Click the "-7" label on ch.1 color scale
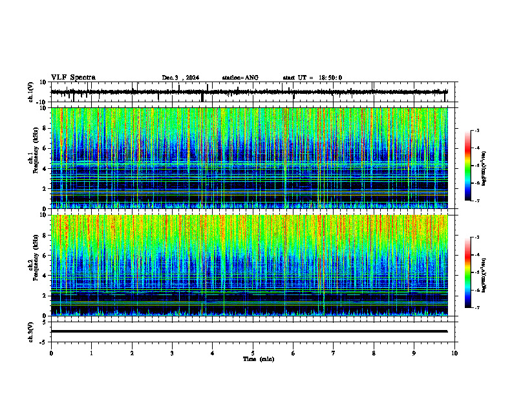Viewport: 512px width, 396px height. tap(477, 201)
